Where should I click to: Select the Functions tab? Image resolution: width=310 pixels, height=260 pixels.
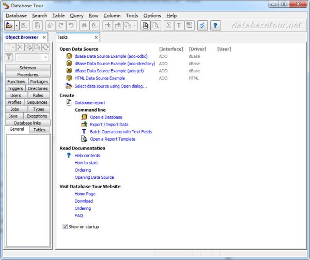coord(16,82)
